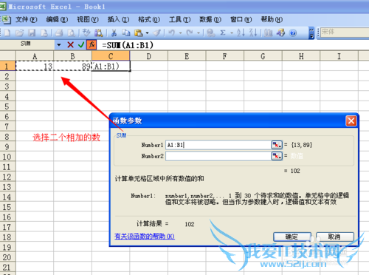Select cell B1 containing 89
This screenshot has width=369, height=275.
[72, 66]
